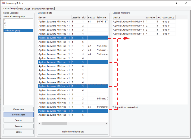This screenshot has width=191, height=139.
Task: Click the Available Slots scroll right arrow
Action: 106,124
